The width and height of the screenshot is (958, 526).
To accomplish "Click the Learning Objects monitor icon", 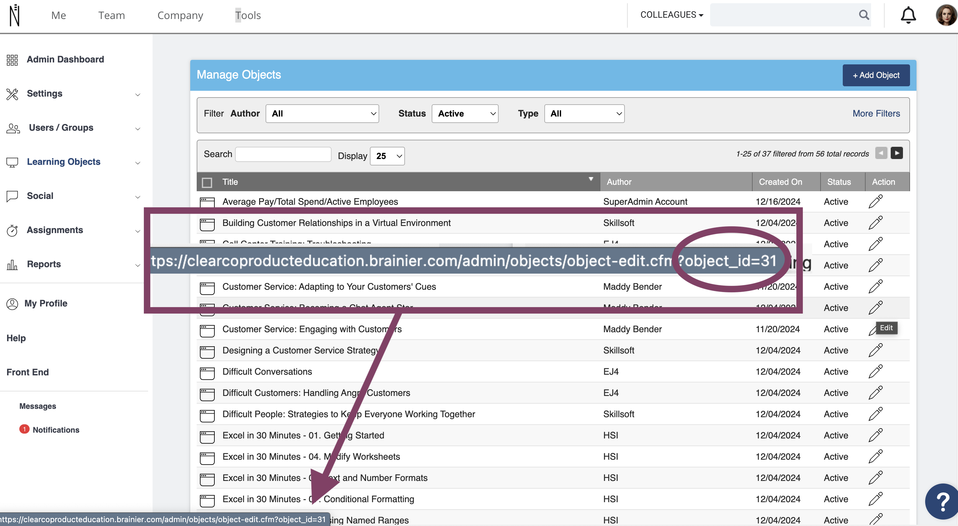I will point(12,162).
